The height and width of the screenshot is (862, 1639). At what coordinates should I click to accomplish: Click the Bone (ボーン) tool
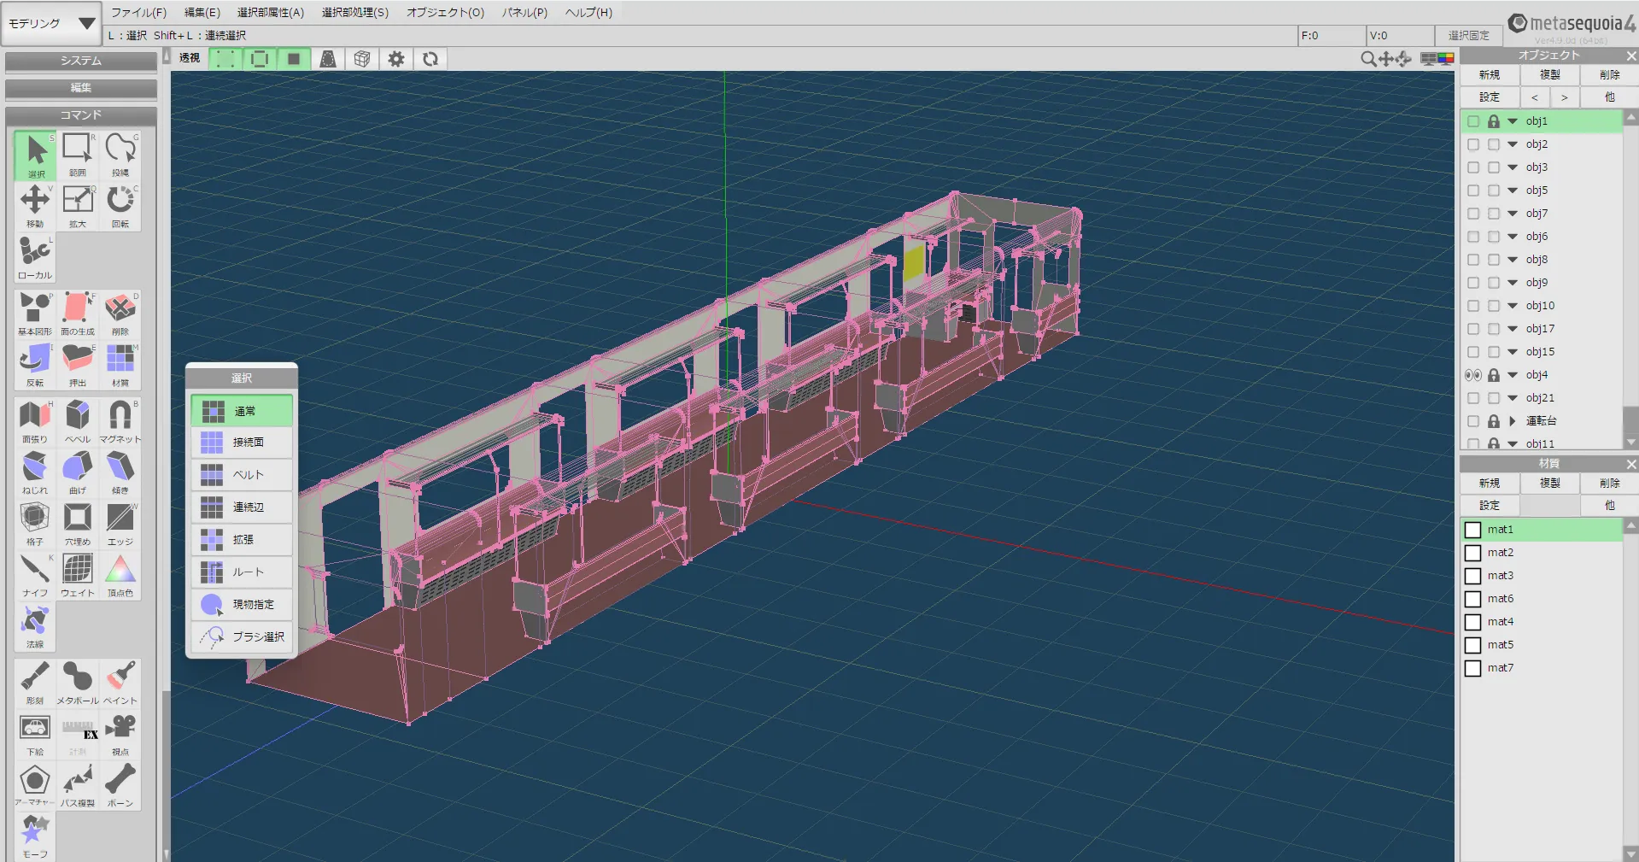click(x=120, y=784)
